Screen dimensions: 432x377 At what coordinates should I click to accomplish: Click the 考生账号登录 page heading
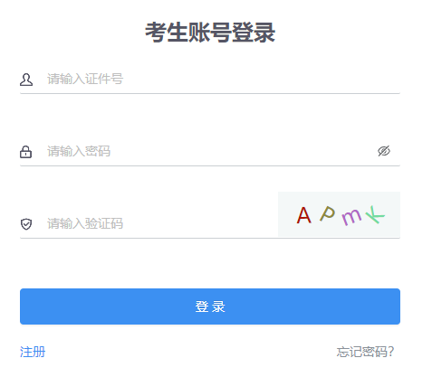210,33
